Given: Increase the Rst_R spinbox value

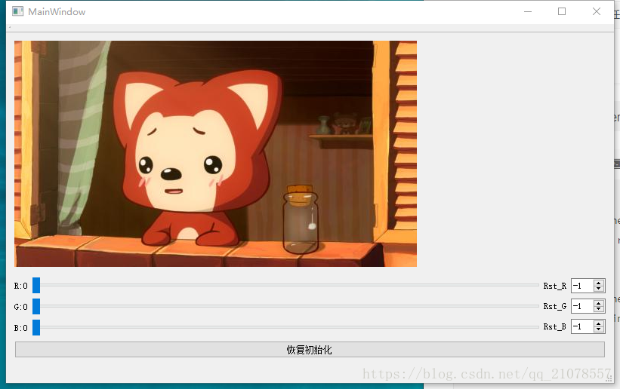Looking at the screenshot, I should coord(599,283).
